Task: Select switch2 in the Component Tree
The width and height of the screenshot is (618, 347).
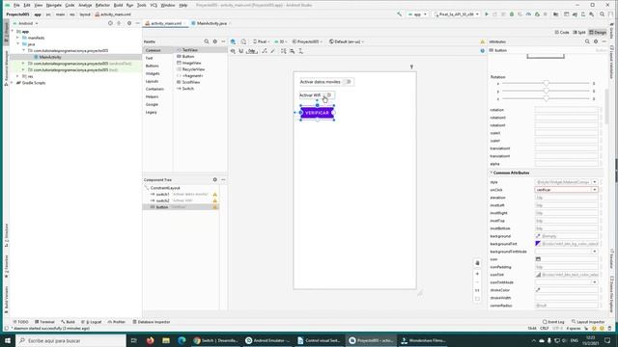Action: (162, 200)
